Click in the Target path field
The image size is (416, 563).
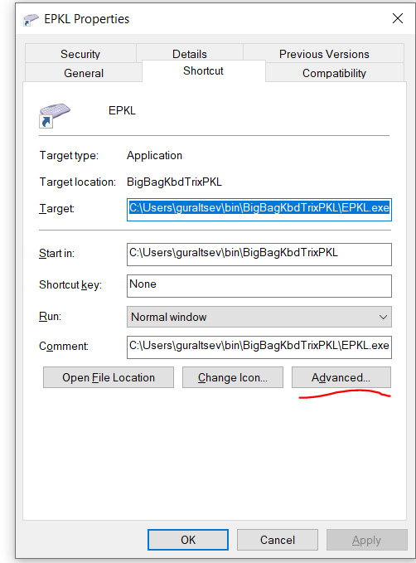259,209
